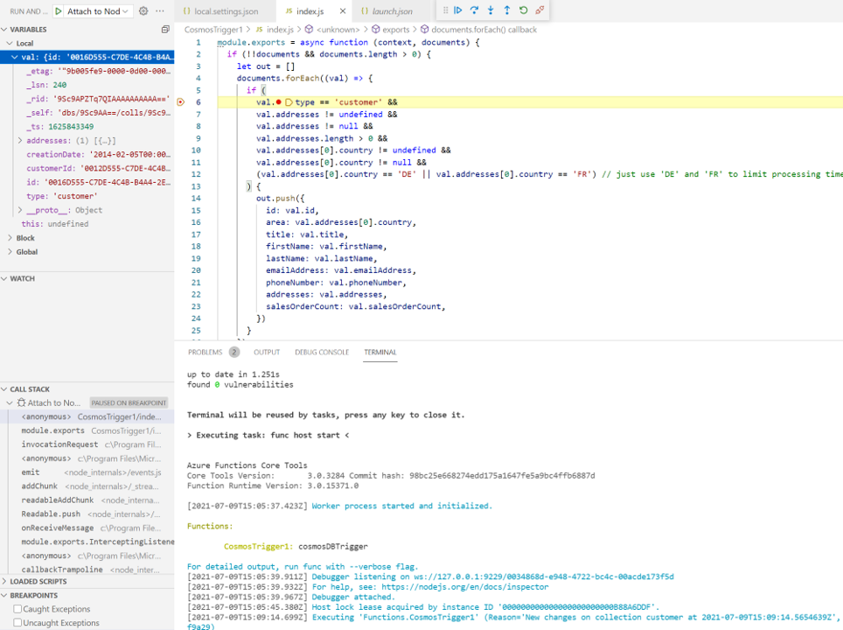Click the copy value icon in Variables panel
Viewport: 843px width, 630px height.
[165, 29]
